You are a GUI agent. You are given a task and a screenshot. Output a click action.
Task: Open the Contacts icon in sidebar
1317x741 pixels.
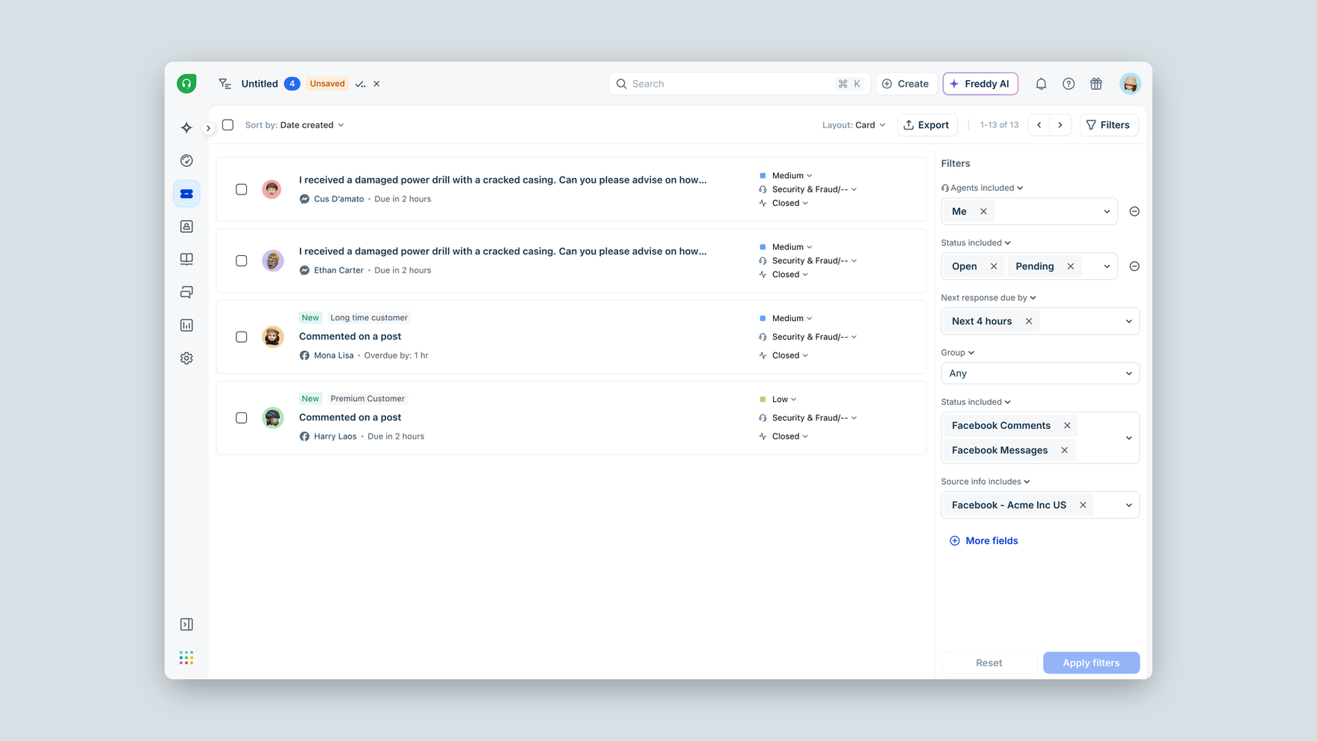(x=186, y=227)
